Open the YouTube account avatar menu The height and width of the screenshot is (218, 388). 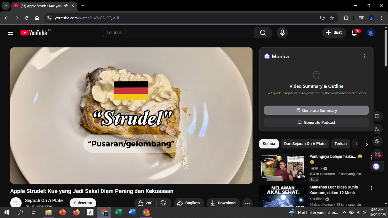tap(371, 33)
